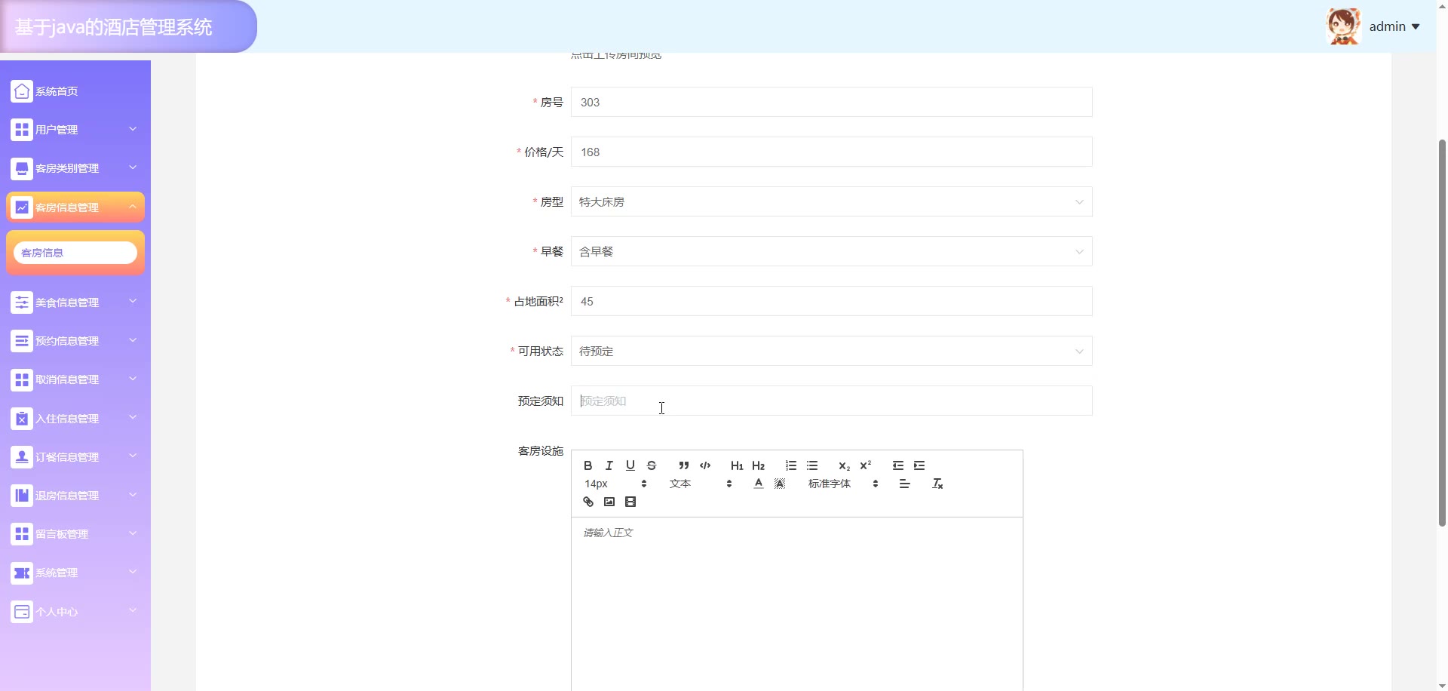Decrease indent in editor

(897, 465)
